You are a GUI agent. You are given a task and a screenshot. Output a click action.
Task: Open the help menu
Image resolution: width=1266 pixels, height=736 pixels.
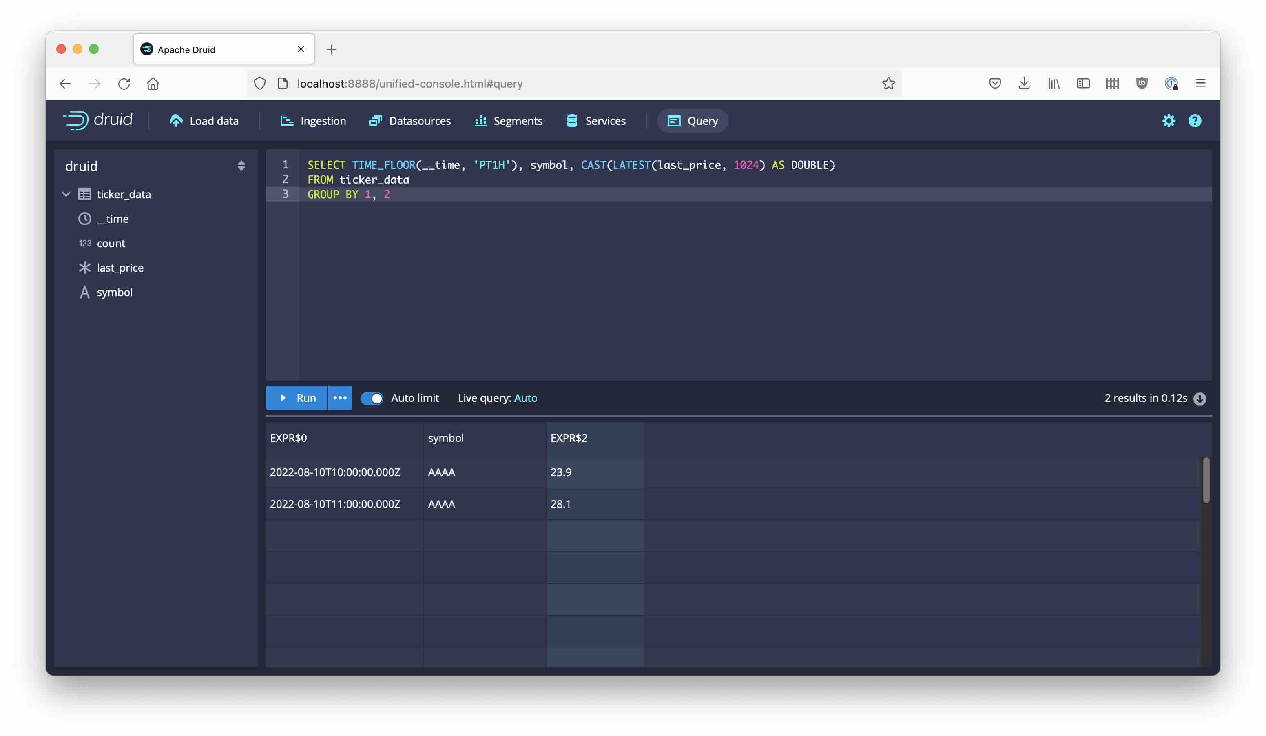tap(1195, 121)
